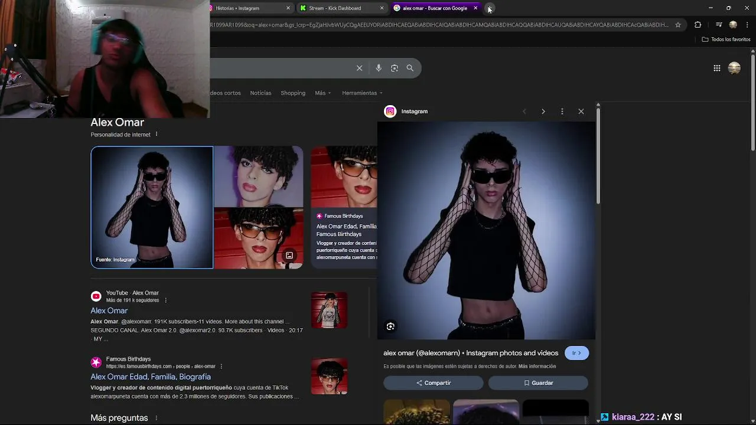Image resolution: width=756 pixels, height=425 pixels.
Task: Switch to the Shopping results tab
Action: pyautogui.click(x=293, y=93)
